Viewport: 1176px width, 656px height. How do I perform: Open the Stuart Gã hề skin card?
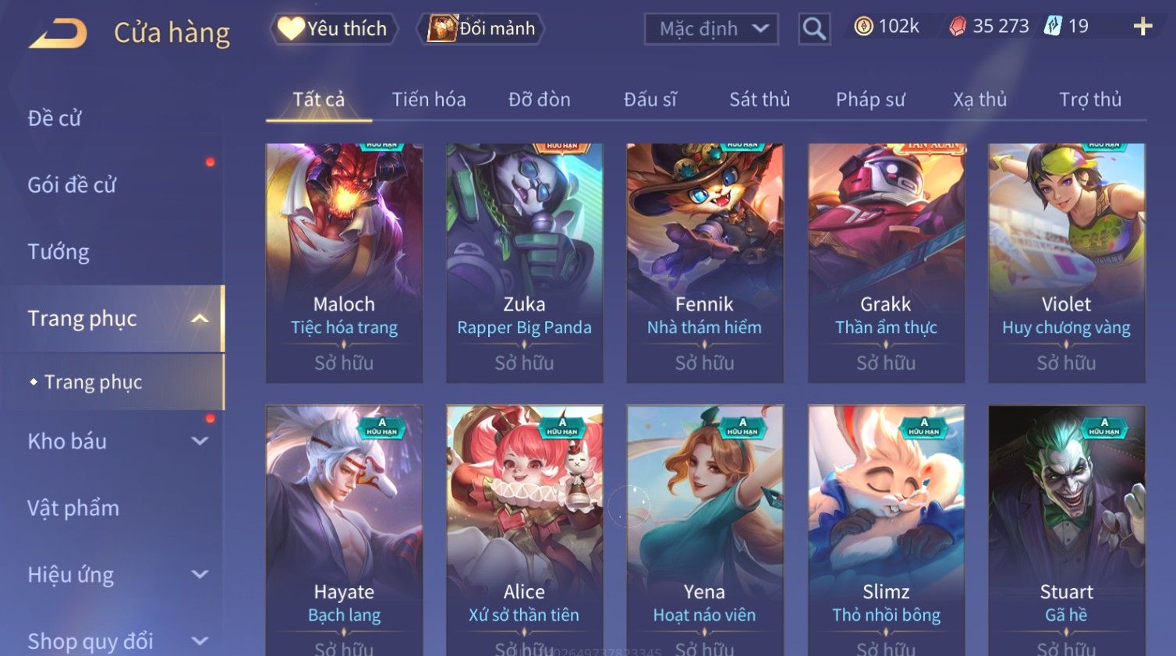coord(1066,530)
